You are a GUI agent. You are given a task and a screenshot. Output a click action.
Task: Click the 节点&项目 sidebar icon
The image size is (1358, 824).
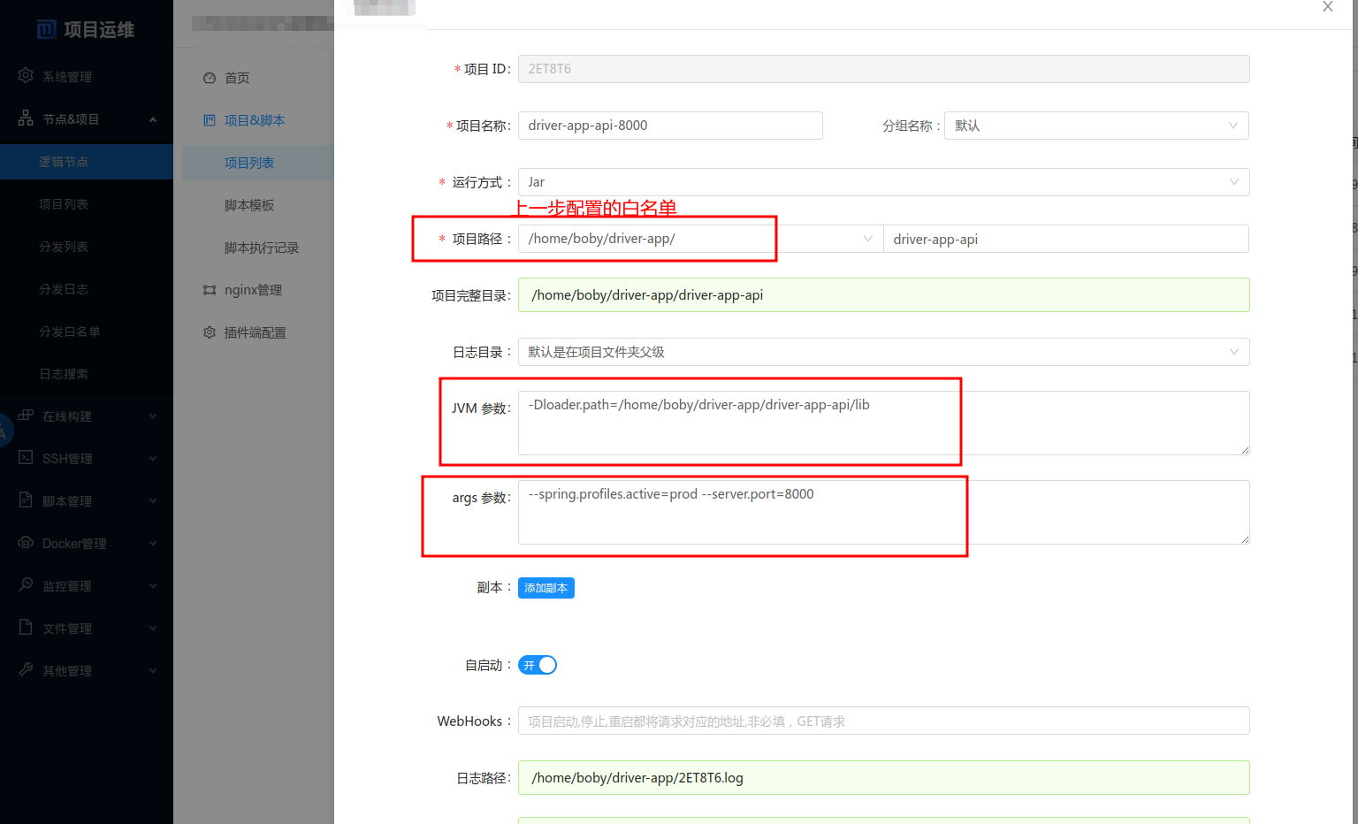[x=26, y=118]
